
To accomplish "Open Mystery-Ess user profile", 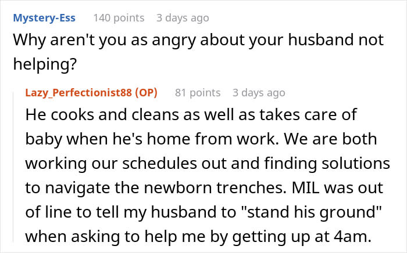I will point(44,18).
